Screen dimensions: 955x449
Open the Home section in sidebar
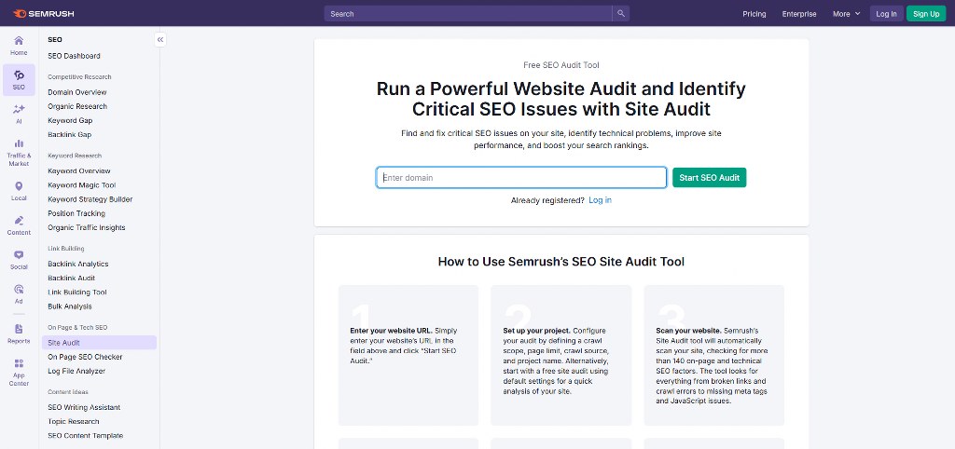(19, 46)
